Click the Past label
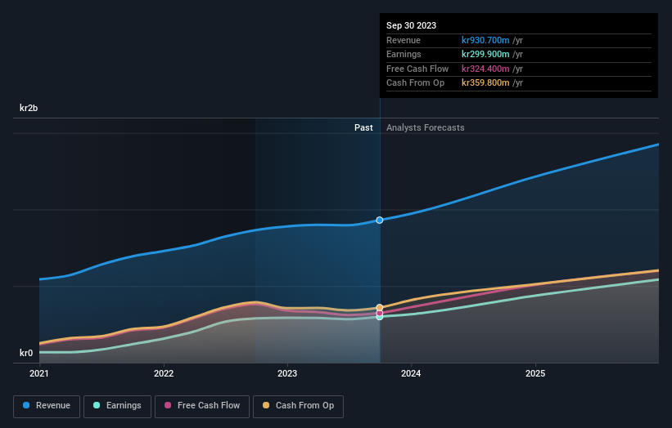The height and width of the screenshot is (428, 672). 363,128
